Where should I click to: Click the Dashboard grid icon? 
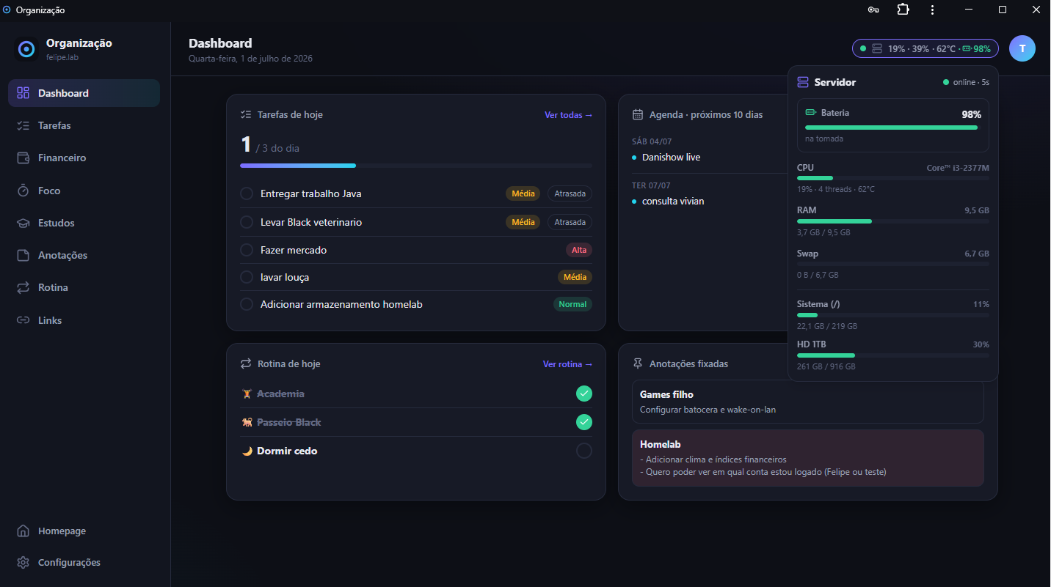23,93
